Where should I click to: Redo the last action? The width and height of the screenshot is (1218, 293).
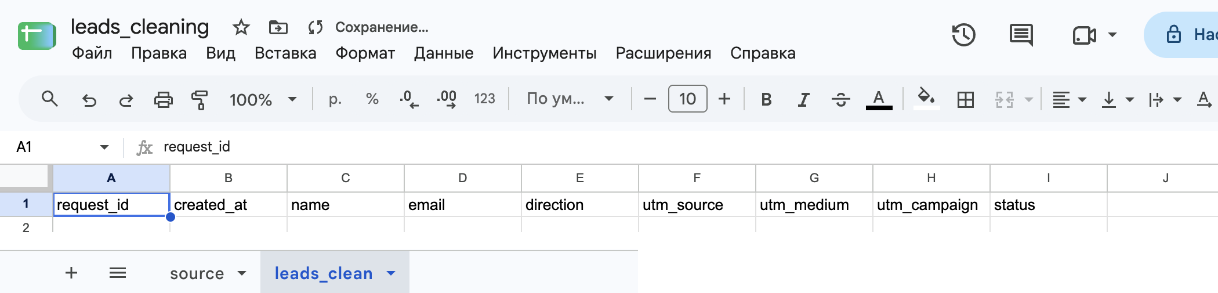click(x=126, y=100)
